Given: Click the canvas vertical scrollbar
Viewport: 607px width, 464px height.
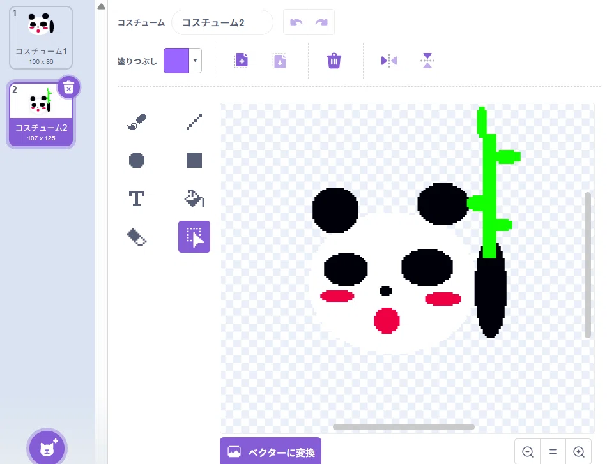Looking at the screenshot, I should (588, 265).
